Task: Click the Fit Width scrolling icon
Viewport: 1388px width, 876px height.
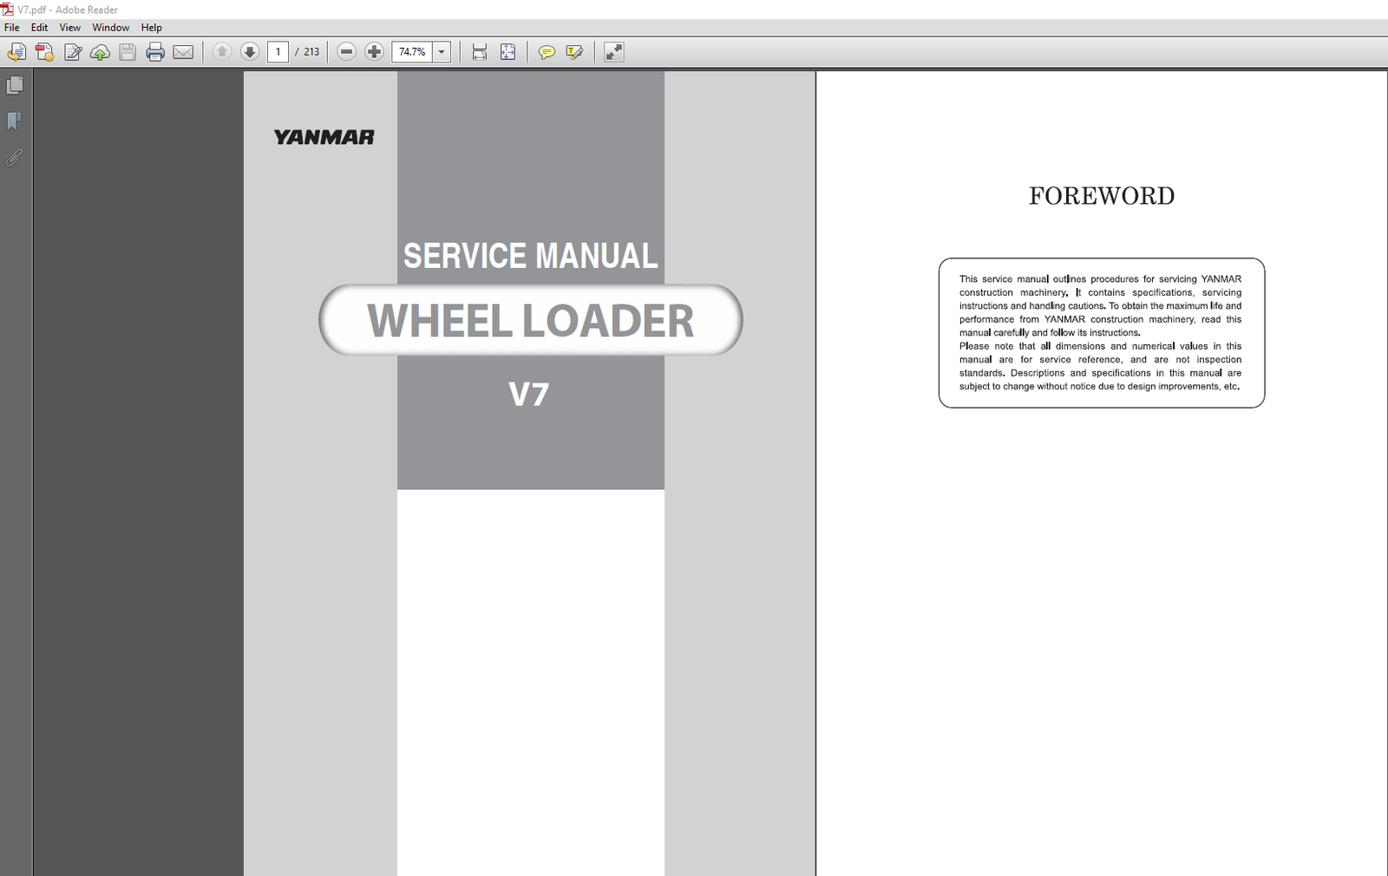Action: click(x=480, y=52)
